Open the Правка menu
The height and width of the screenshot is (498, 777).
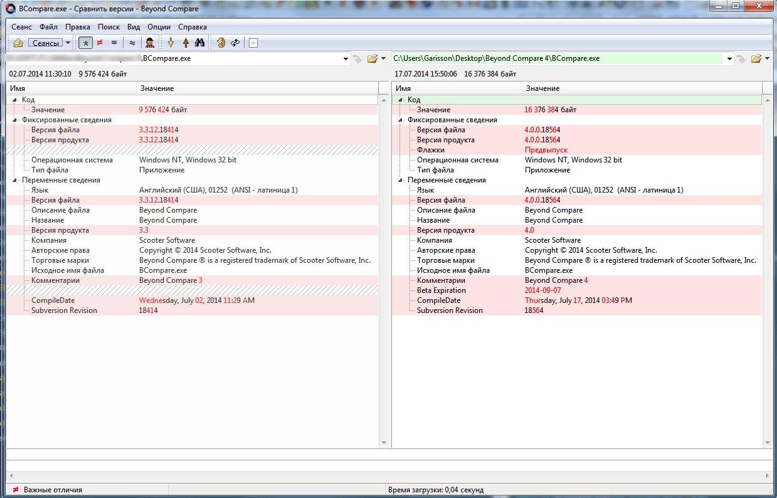[x=78, y=27]
